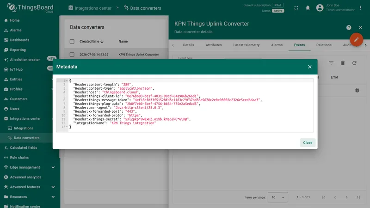This screenshot has width=370, height=208.
Task: Go to next page of events
Action: (346, 197)
